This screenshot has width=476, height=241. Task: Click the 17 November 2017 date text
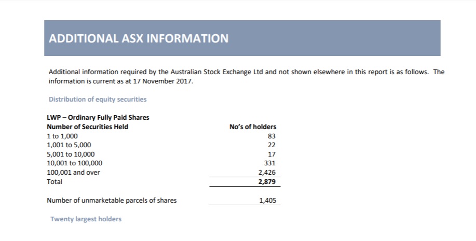tap(162, 81)
